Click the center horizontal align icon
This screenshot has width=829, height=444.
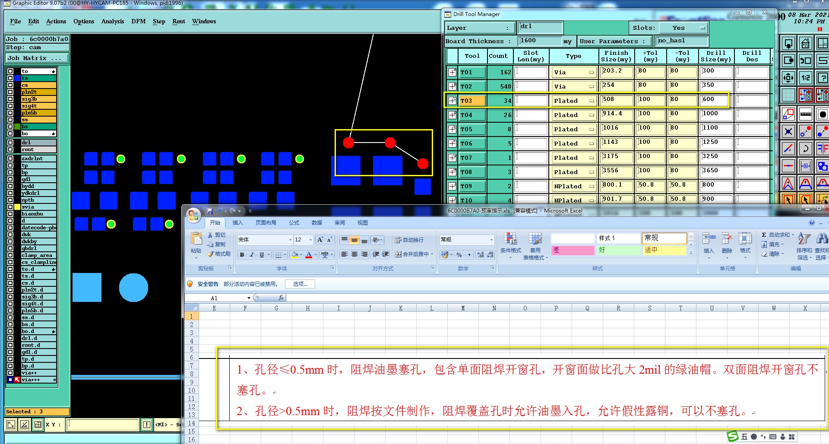click(354, 254)
